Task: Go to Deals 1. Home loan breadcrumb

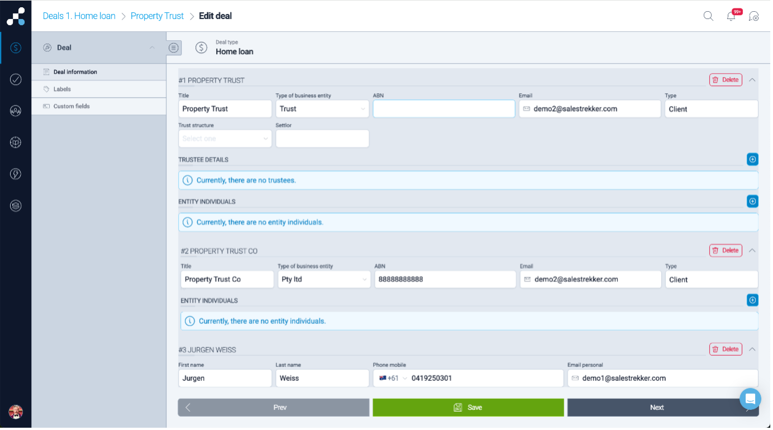Action: pyautogui.click(x=79, y=16)
